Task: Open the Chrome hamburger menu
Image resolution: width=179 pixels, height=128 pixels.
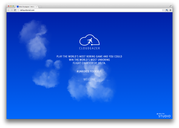Action: point(170,10)
